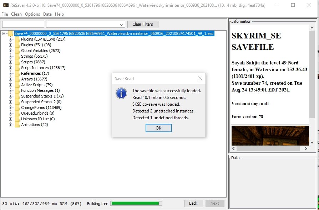Click the folder icon beside References
Image resolution: width=319 pixels, height=210 pixels.
pyautogui.click(x=17, y=73)
